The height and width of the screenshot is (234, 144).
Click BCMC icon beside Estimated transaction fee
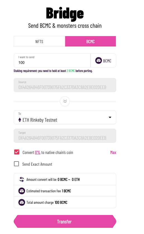point(22,191)
